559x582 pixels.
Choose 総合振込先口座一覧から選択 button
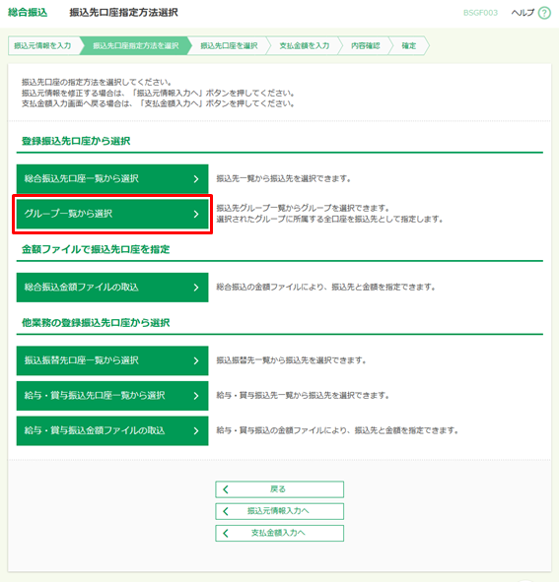pyautogui.click(x=112, y=179)
